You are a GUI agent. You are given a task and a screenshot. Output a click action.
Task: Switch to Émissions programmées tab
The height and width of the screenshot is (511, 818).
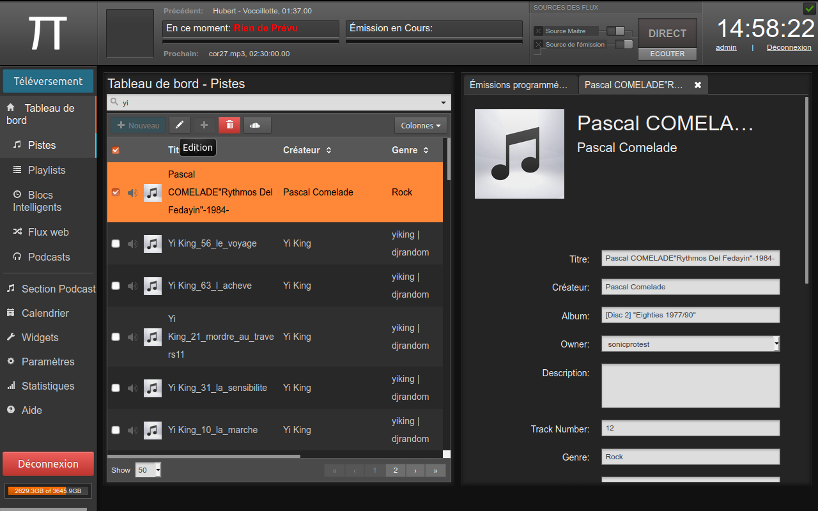click(518, 85)
